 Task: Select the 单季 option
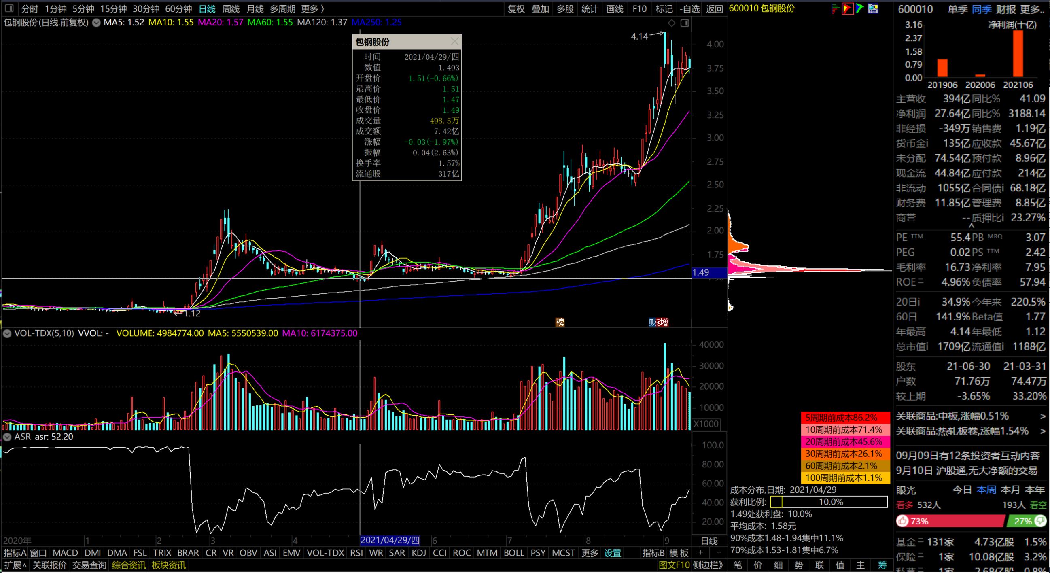click(x=957, y=9)
